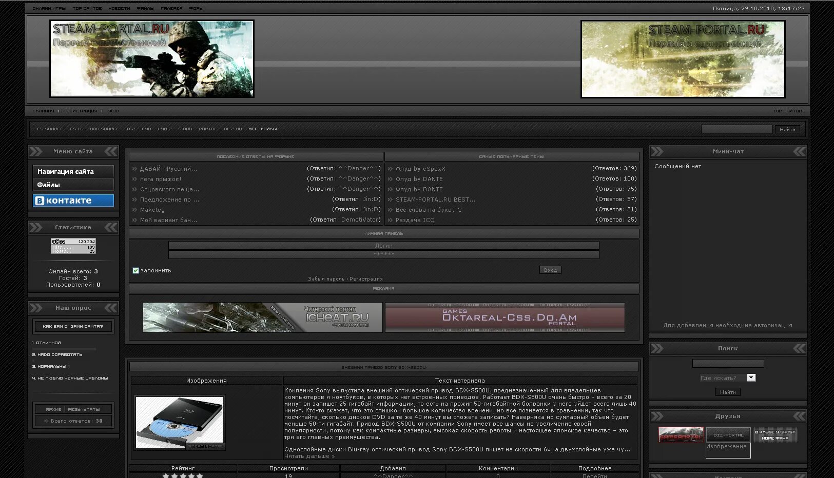Open popular topic 'Все слова на букву С'
This screenshot has width=834, height=478.
[x=429, y=210]
